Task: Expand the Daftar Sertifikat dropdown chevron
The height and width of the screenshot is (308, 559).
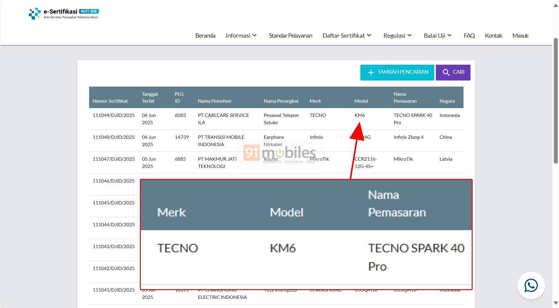Action: 369,35
